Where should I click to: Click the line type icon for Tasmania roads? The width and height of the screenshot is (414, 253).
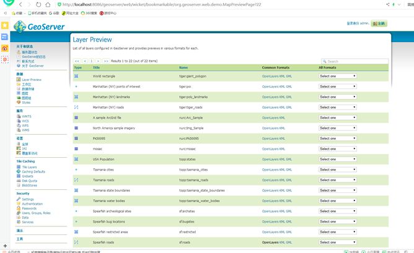[76, 180]
